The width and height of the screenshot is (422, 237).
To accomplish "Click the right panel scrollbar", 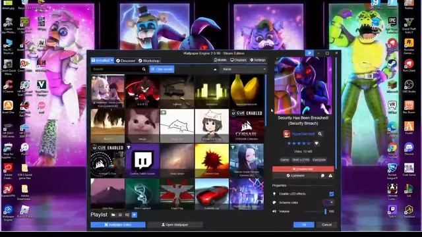I will pyautogui.click(x=336, y=113).
